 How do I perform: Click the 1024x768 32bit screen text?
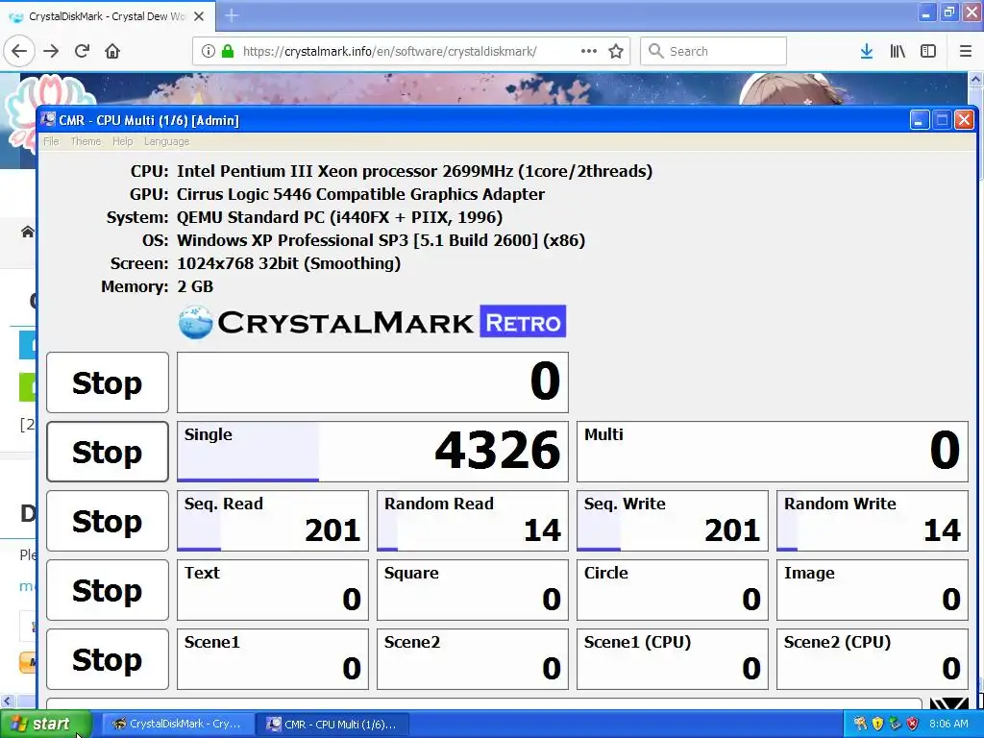(x=288, y=263)
